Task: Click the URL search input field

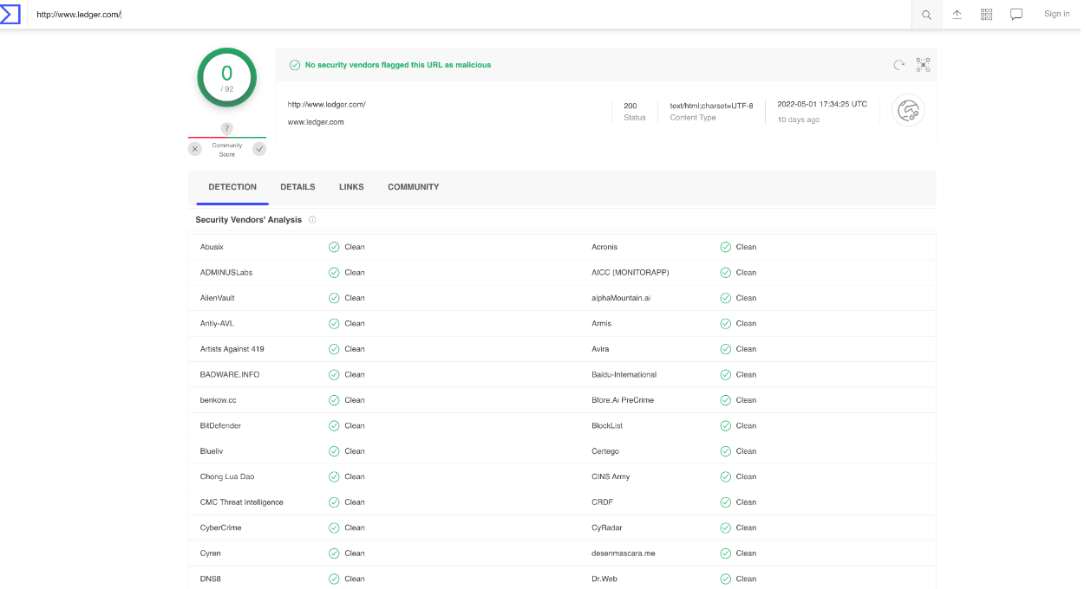Action: pos(468,15)
